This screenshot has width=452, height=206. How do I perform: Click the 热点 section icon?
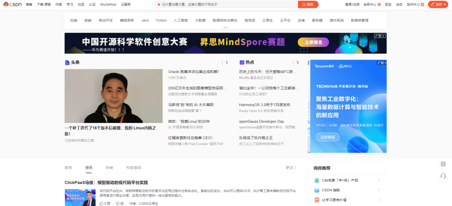tap(241, 63)
